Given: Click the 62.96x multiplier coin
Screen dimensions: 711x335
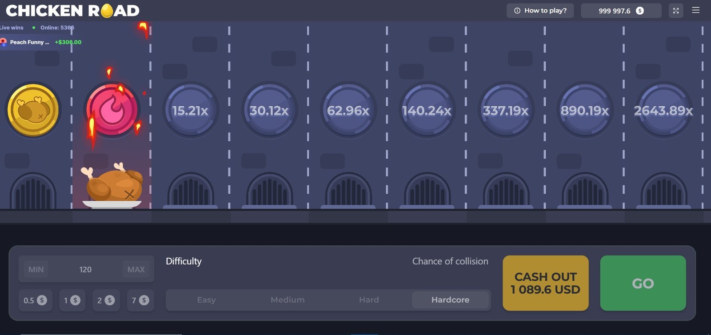Looking at the screenshot, I should tap(348, 110).
